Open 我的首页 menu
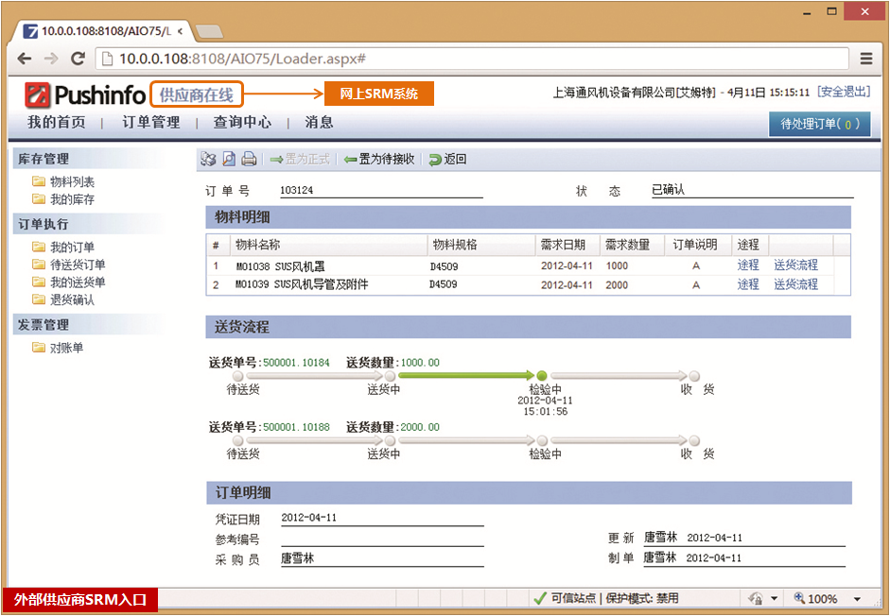This screenshot has height=616, width=890. pyautogui.click(x=56, y=122)
